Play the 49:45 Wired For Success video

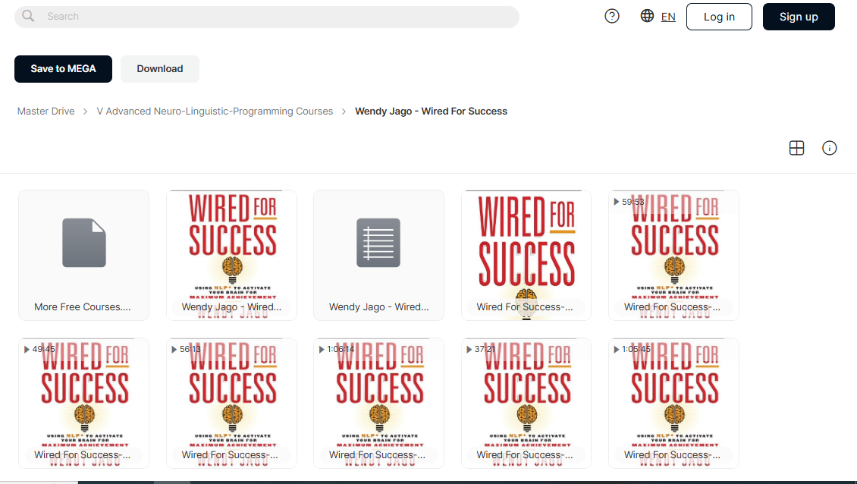pos(83,403)
